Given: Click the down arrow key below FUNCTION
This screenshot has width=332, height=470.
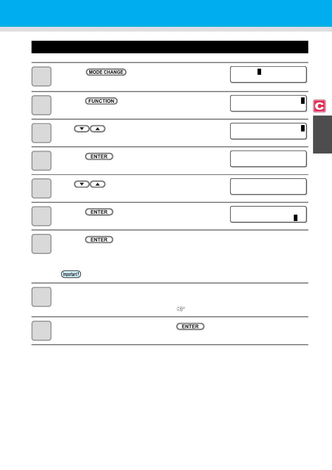Looking at the screenshot, I should [82, 129].
